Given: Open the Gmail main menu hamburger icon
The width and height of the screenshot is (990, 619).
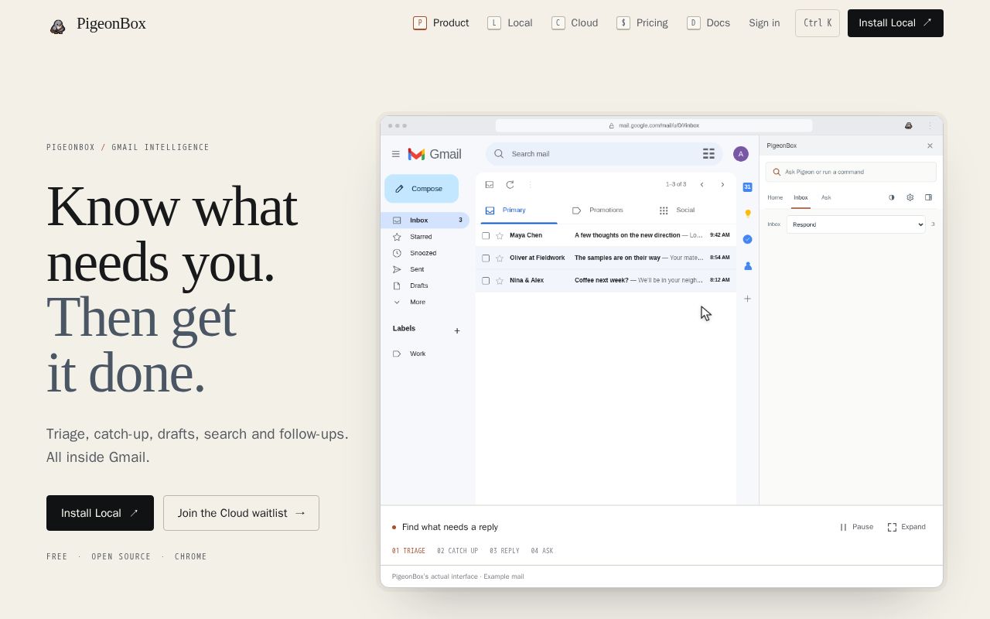Looking at the screenshot, I should pyautogui.click(x=396, y=154).
